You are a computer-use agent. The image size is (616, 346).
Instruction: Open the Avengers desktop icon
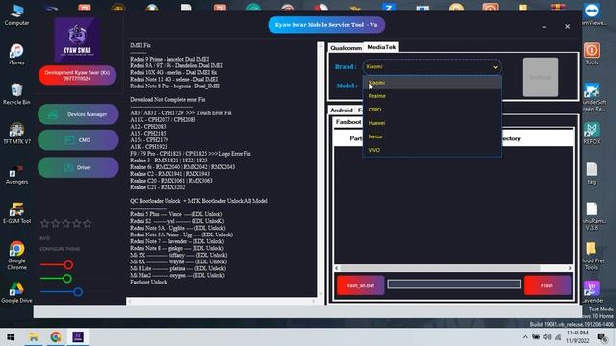click(16, 174)
